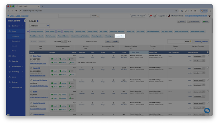Open Lender dropdown for Beau Paiva
Viewport: 219px width, 124px height.
coord(199,61)
